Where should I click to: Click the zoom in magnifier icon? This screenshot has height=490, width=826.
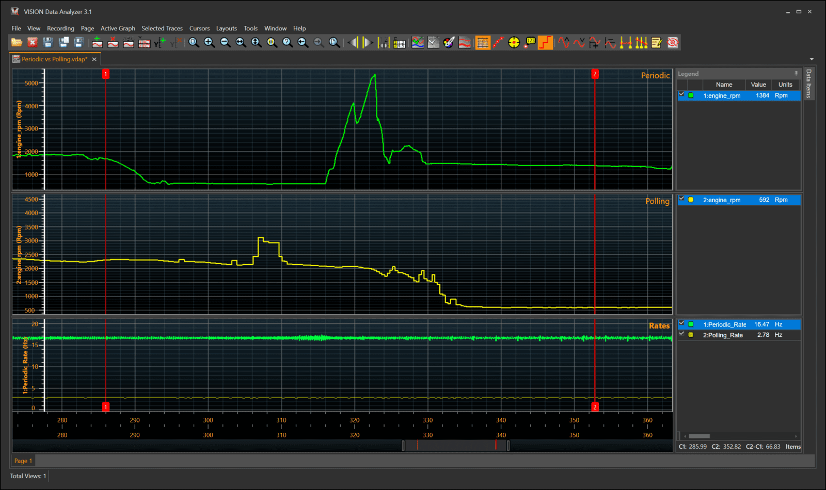tap(209, 43)
